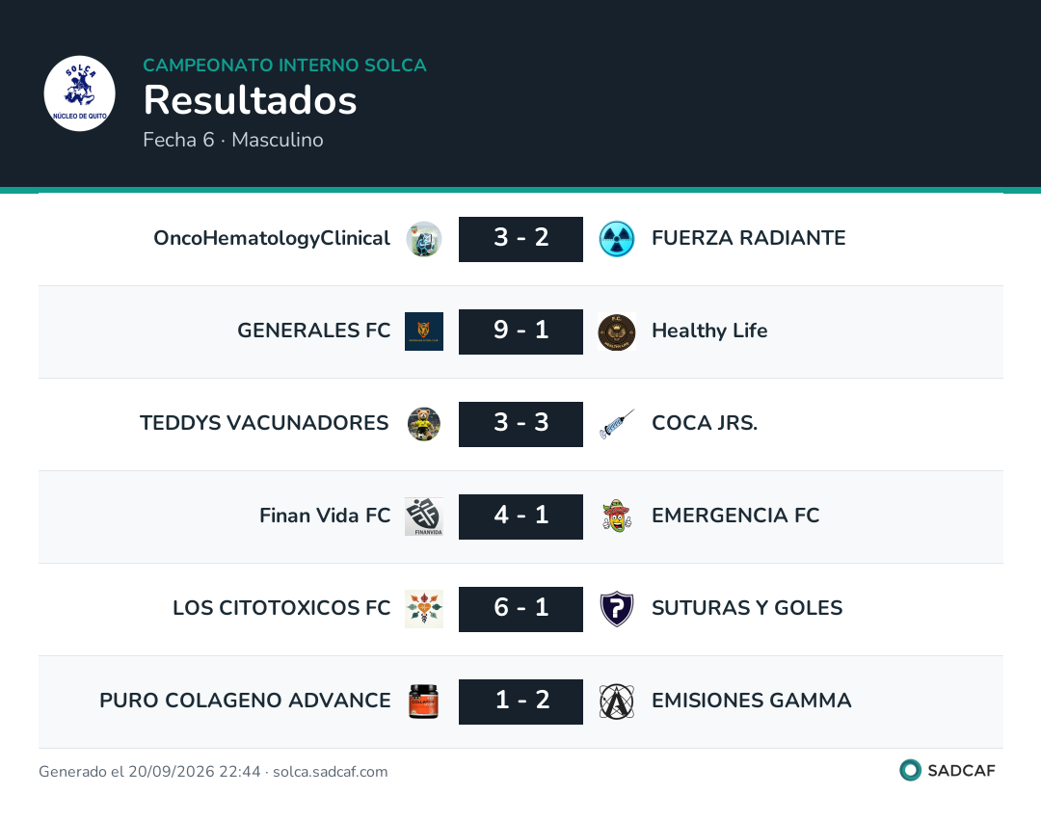This screenshot has height=821, width=1041.
Task: Click the Campeonato Interno SOLCA title
Action: 284,65
